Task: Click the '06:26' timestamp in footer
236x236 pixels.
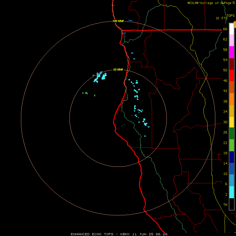Action: coord(162,234)
